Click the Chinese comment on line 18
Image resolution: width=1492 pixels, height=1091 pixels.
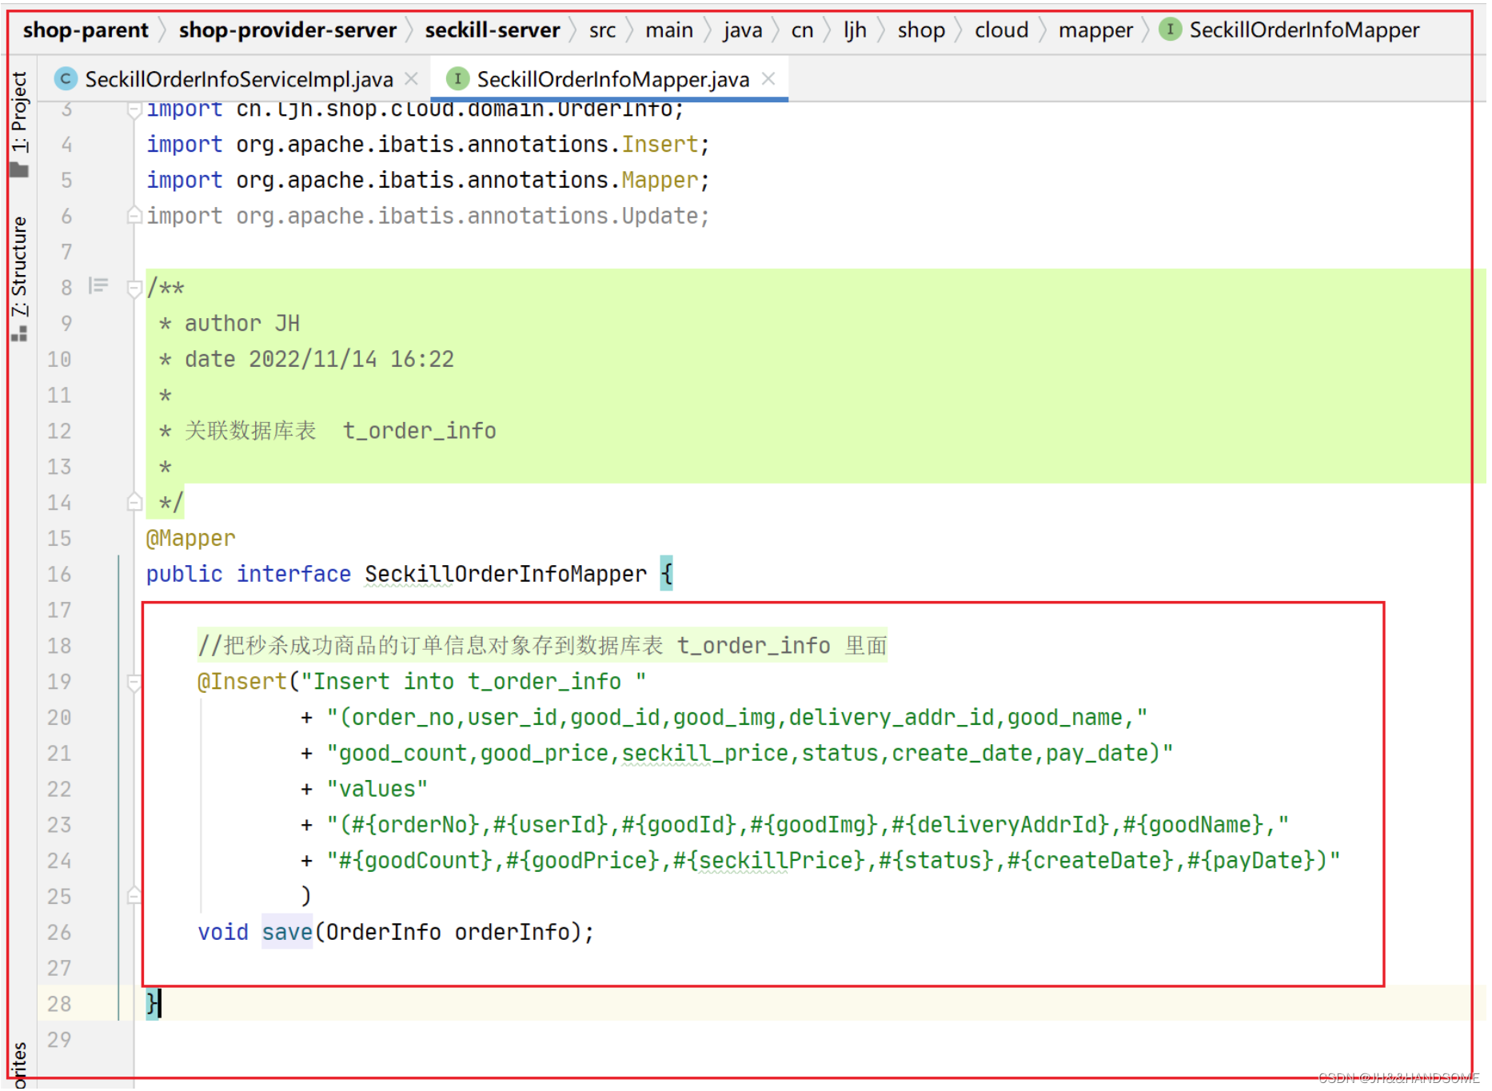tap(542, 645)
